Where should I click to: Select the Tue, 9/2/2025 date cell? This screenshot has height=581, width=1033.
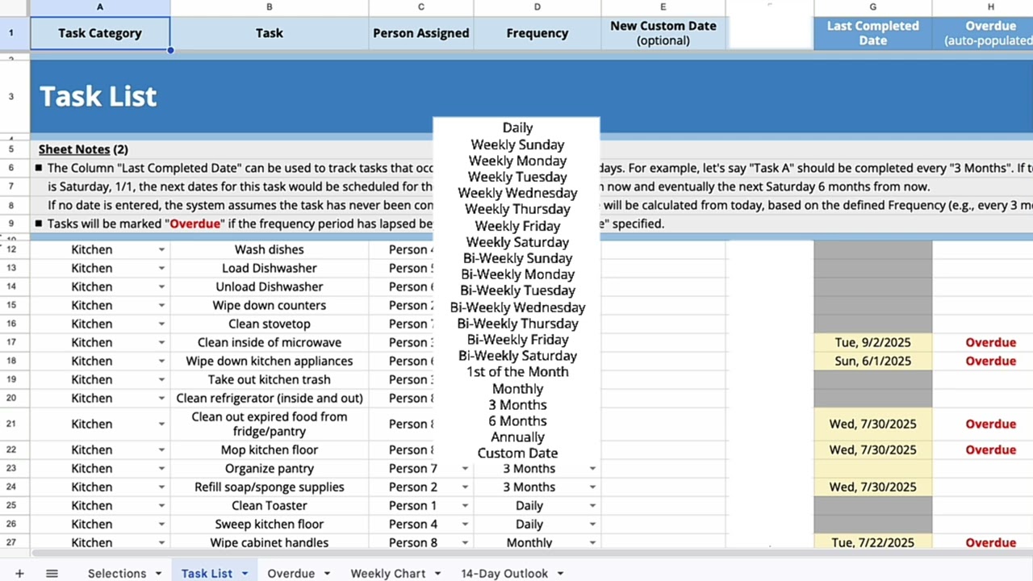(873, 342)
